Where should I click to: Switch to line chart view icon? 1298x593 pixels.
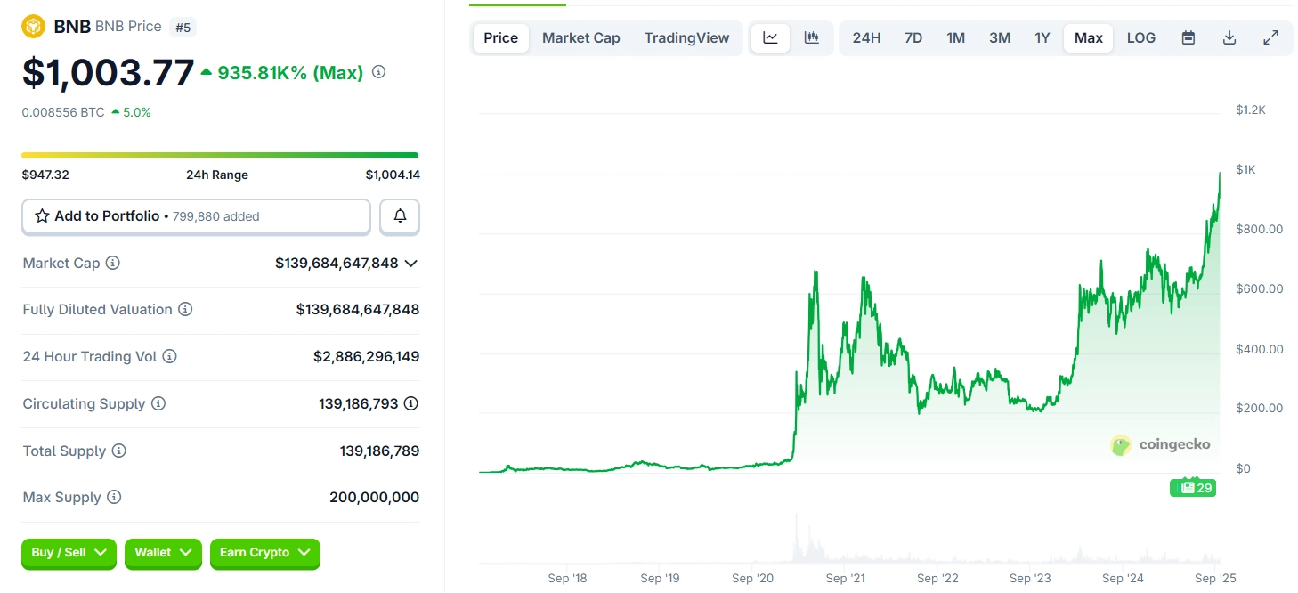point(771,38)
